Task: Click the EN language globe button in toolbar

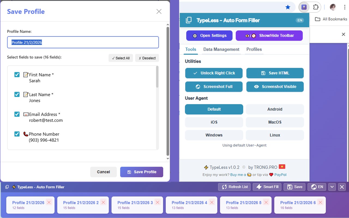Action: tap(317, 187)
